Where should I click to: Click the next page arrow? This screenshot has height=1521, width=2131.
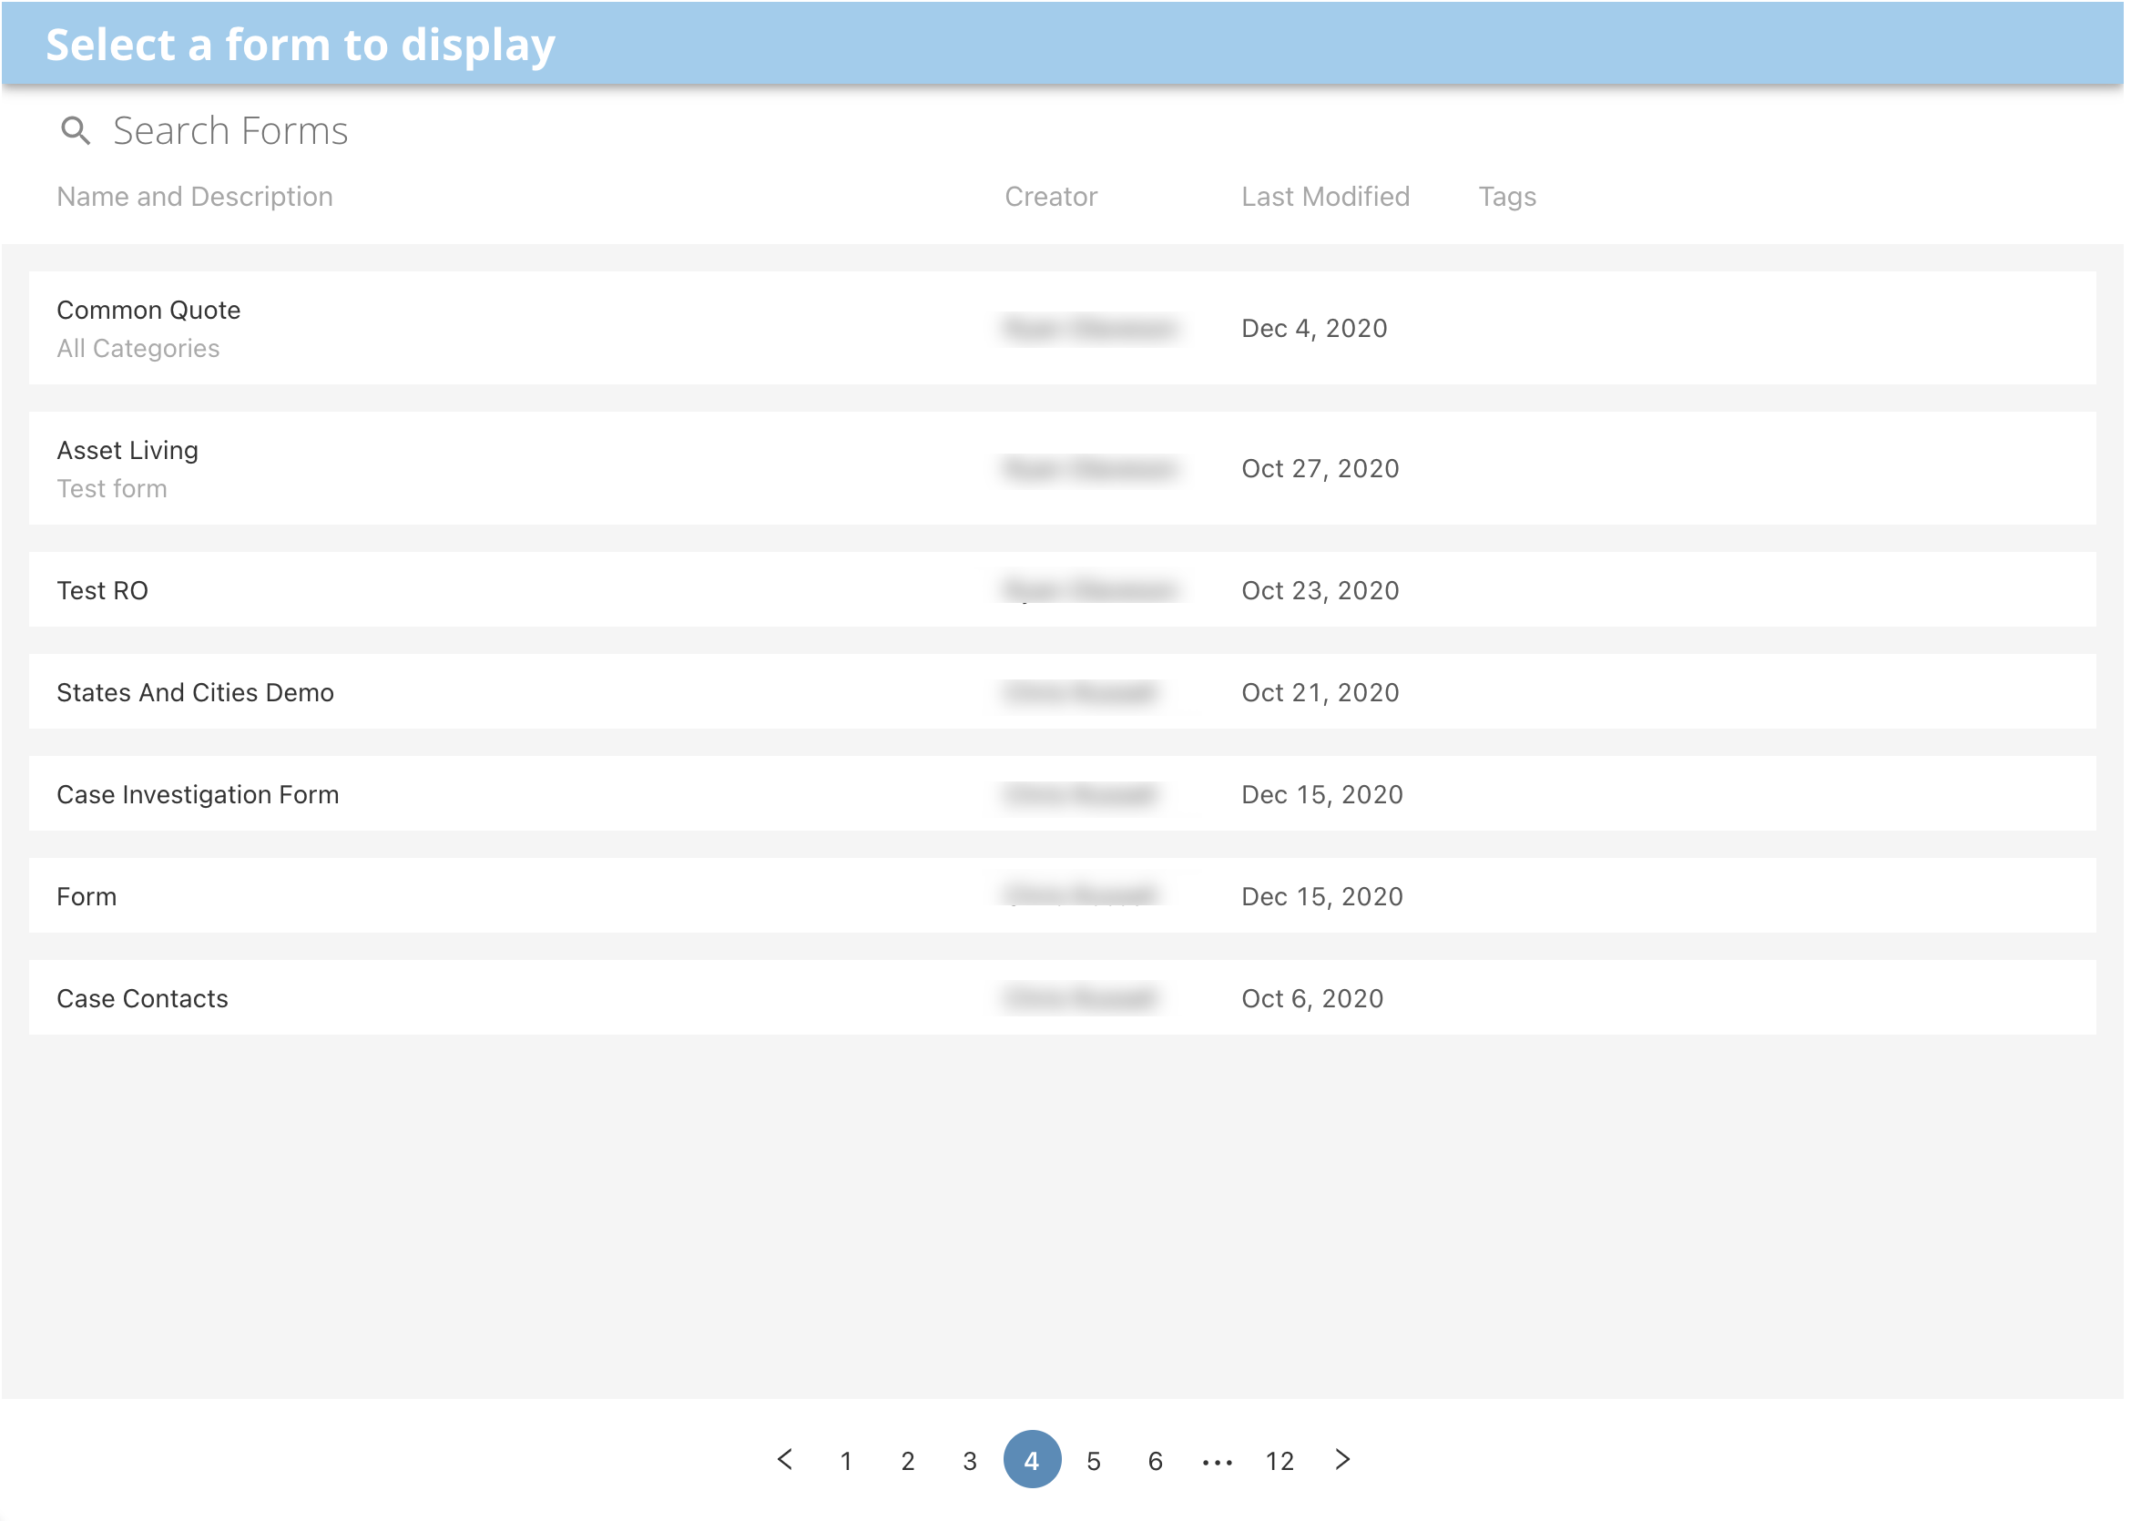click(x=1342, y=1460)
